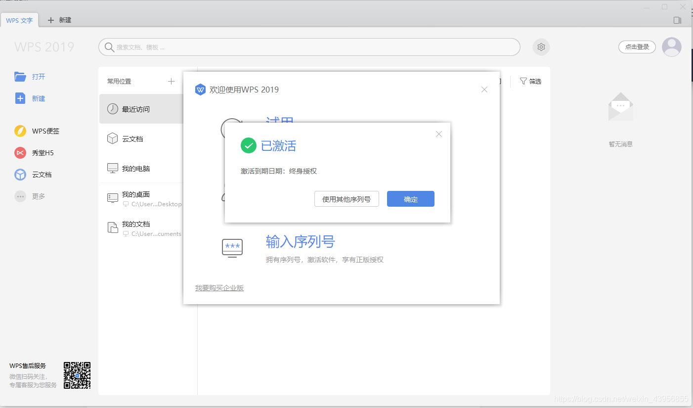
Task: Click the 新建 tab with plus sign
Action: [59, 20]
